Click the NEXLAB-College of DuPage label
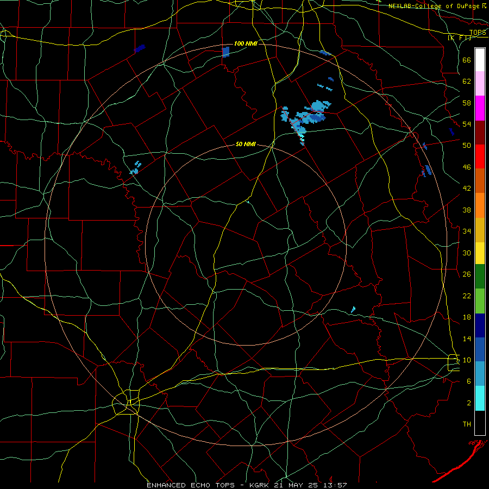 pyautogui.click(x=434, y=6)
